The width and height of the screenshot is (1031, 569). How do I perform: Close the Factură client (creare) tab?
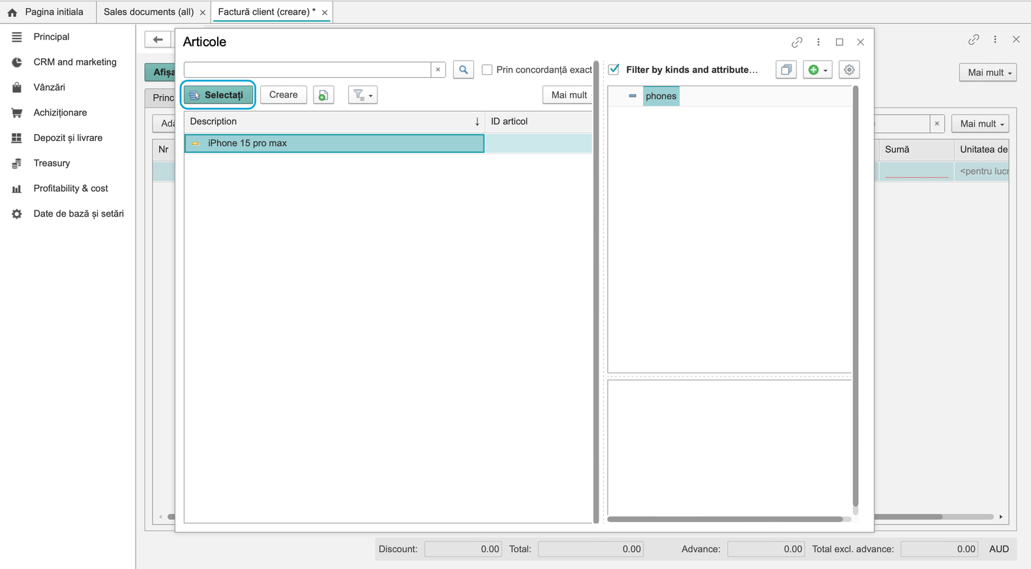(325, 12)
